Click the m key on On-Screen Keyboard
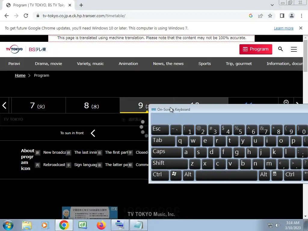The image size is (308, 231). (x=270, y=164)
